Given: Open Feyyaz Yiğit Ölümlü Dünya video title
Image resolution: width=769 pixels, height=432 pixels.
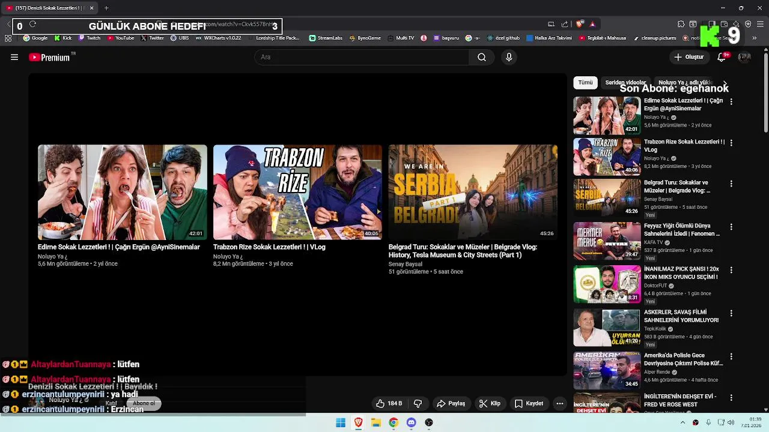Looking at the screenshot, I should (682, 230).
